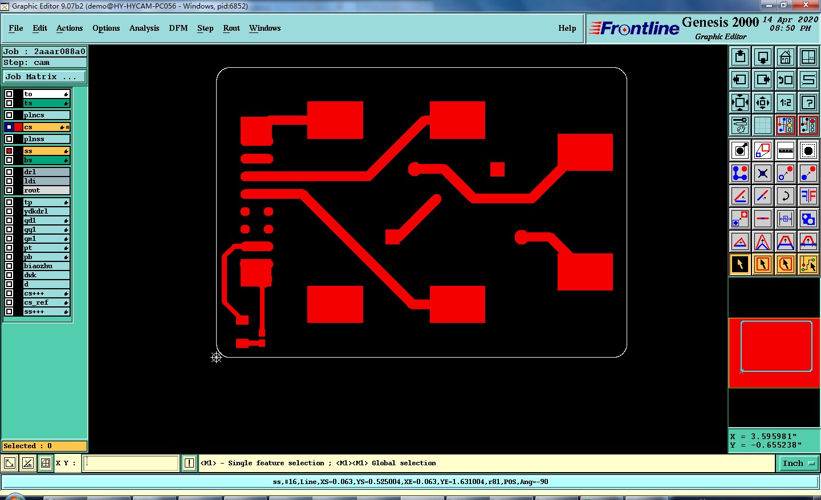
Task: Select the single feature arrow pointer tool
Action: pos(740,264)
